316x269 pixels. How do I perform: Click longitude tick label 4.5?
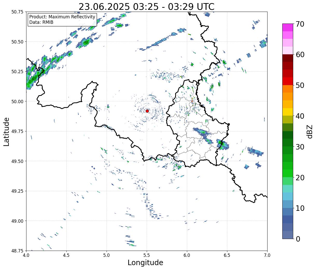point(66,255)
